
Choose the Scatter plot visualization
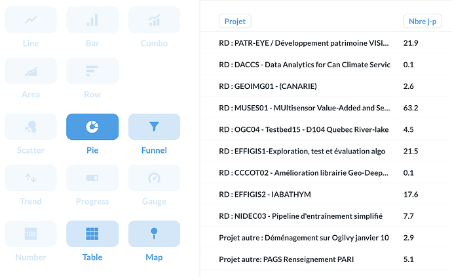coord(31,127)
